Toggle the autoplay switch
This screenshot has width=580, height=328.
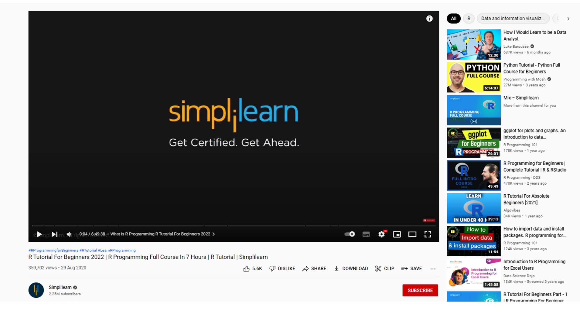pos(350,234)
